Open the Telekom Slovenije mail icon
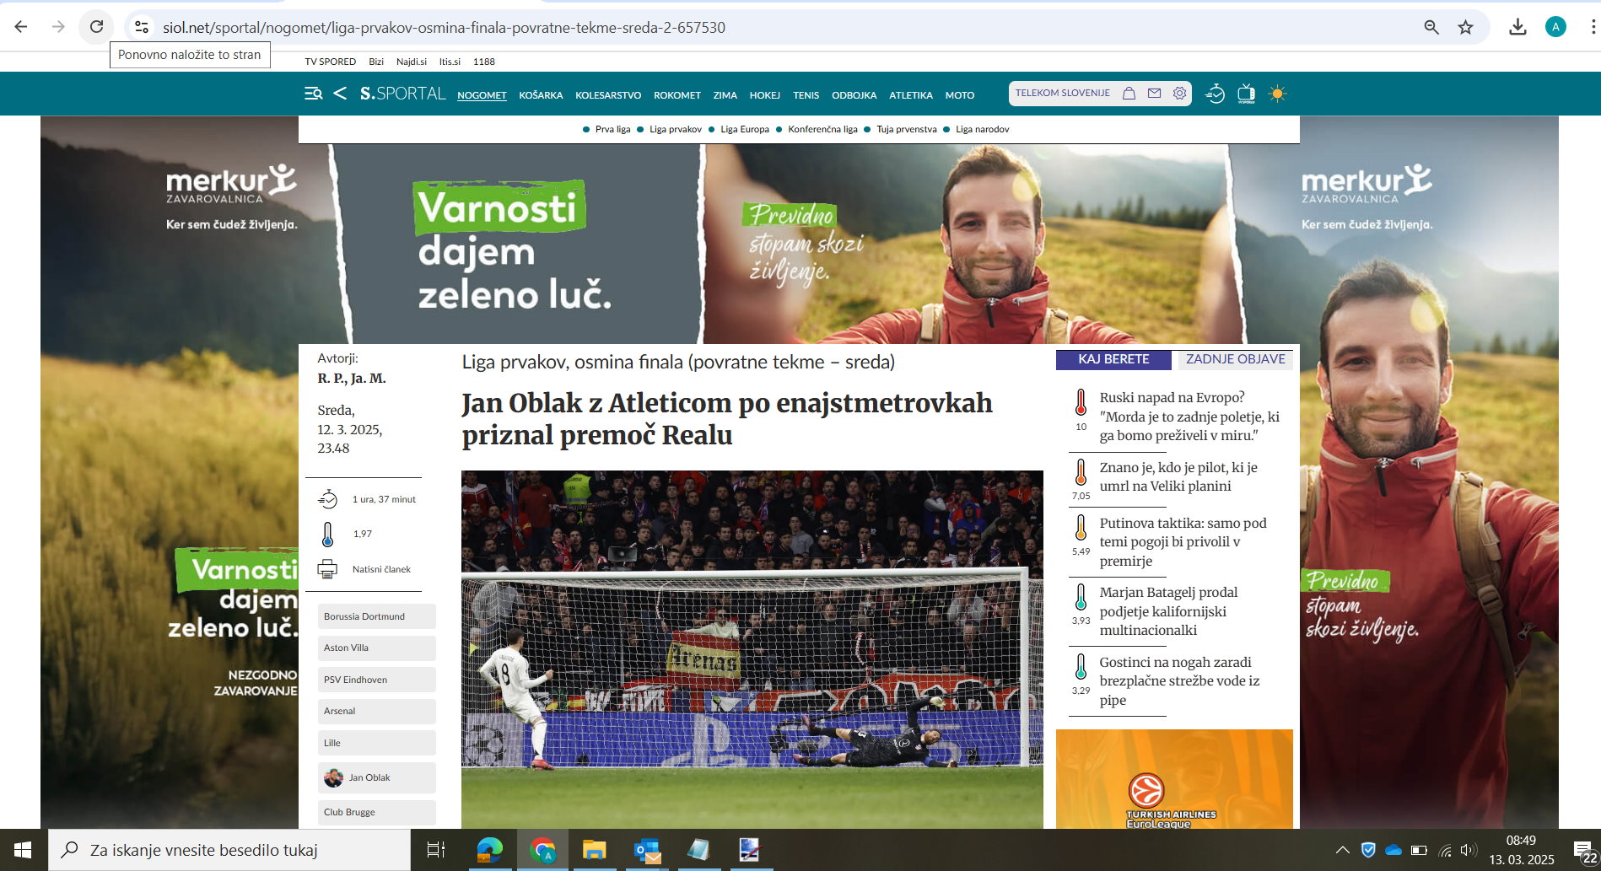The height and width of the screenshot is (871, 1601). (x=1154, y=94)
